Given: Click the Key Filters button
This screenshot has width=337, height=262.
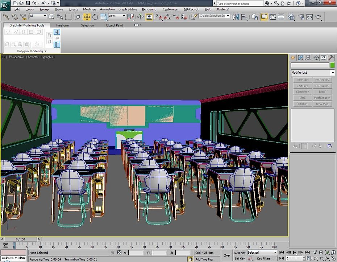Looking at the screenshot, I should coord(265,259).
